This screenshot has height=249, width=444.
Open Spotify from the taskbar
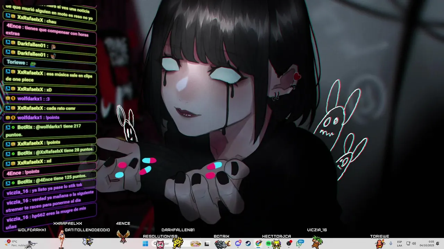268,244
